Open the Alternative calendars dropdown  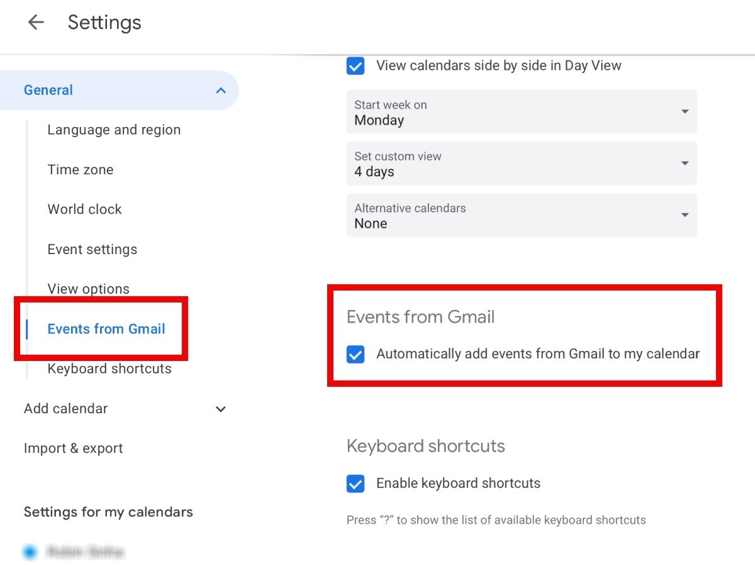685,215
